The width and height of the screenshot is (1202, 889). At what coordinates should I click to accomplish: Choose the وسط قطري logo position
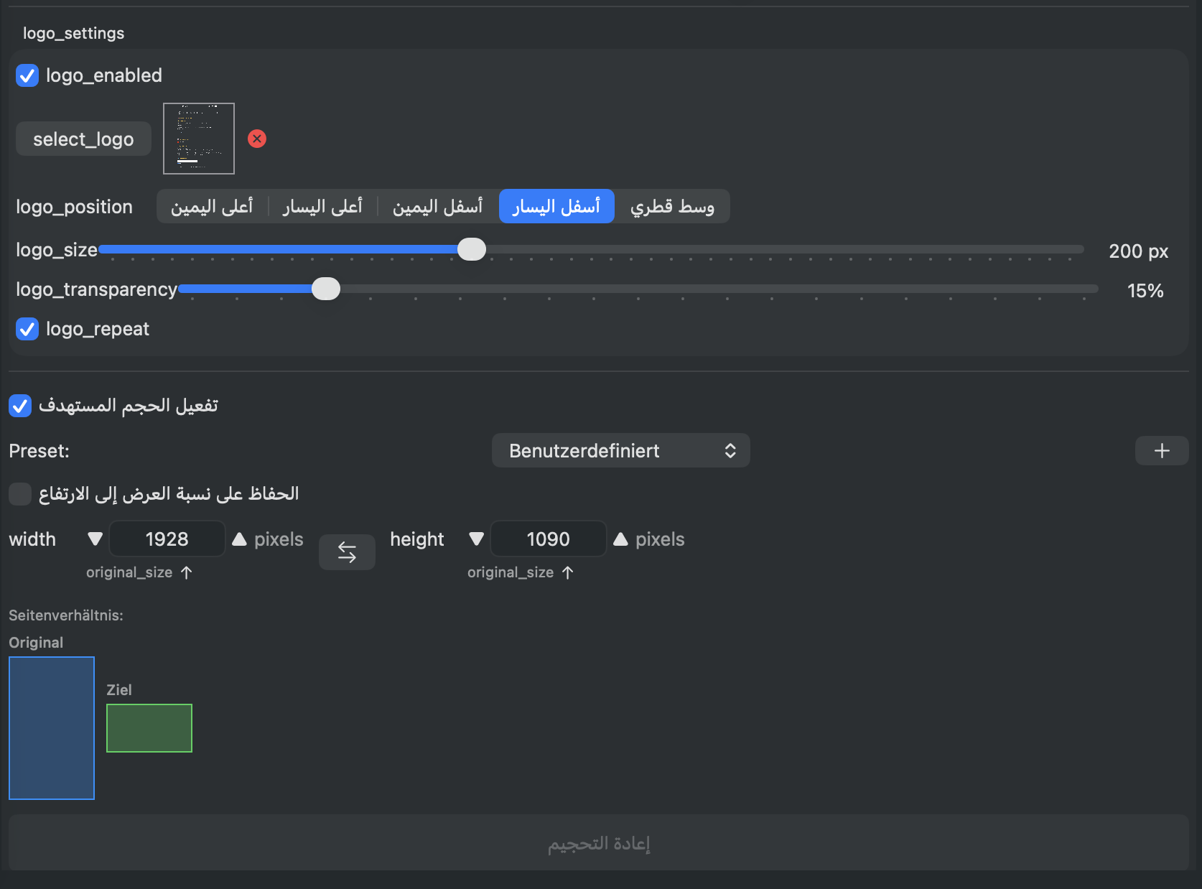point(672,207)
